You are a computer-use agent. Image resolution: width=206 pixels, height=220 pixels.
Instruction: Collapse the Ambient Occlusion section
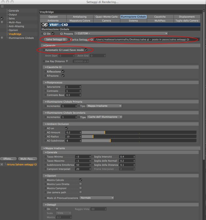click(46, 124)
